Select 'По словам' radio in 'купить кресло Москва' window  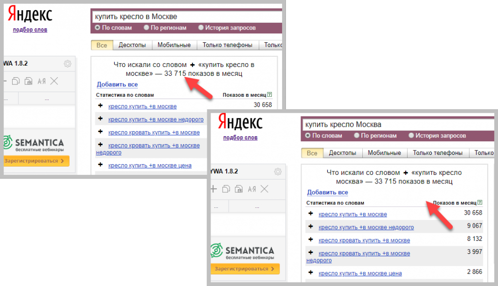pyautogui.click(x=308, y=135)
